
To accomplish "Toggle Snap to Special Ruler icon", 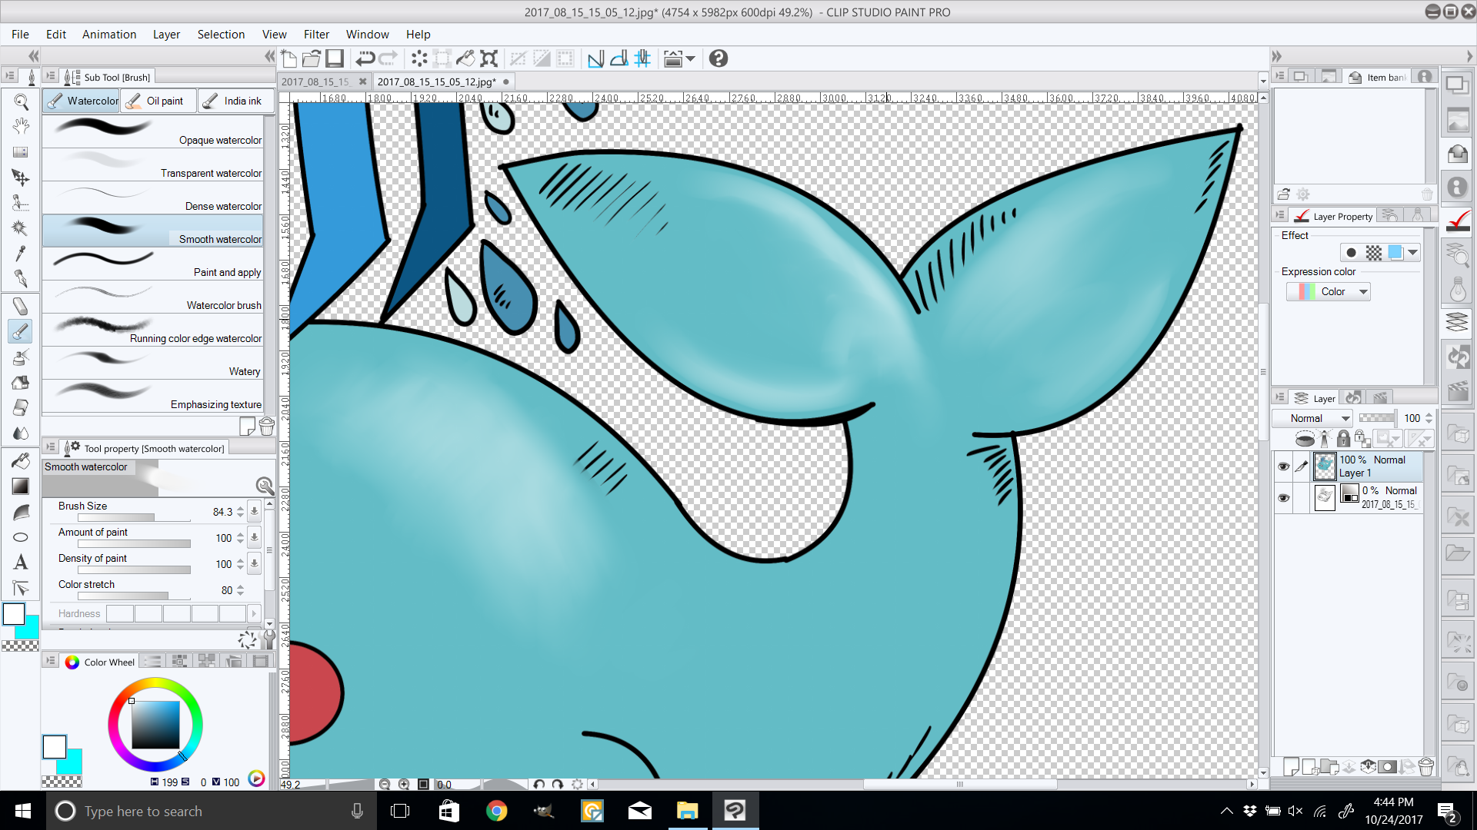I will (619, 58).
